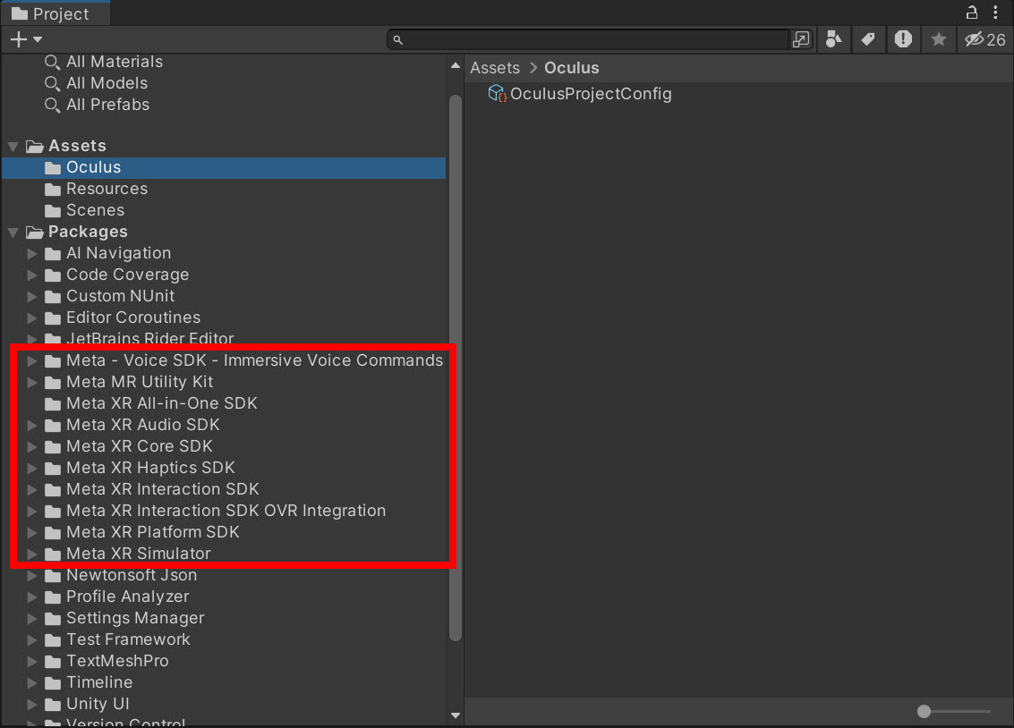Viewport: 1014px width, 728px height.
Task: Expand the Custom NUnit package
Action: point(31,296)
